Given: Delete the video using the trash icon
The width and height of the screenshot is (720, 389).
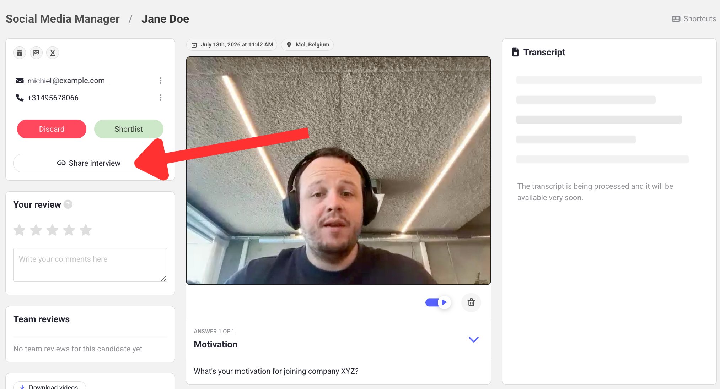Looking at the screenshot, I should click(x=471, y=302).
